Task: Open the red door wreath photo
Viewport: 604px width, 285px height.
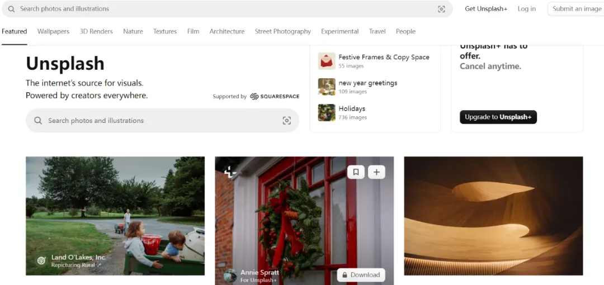Action: pos(304,221)
